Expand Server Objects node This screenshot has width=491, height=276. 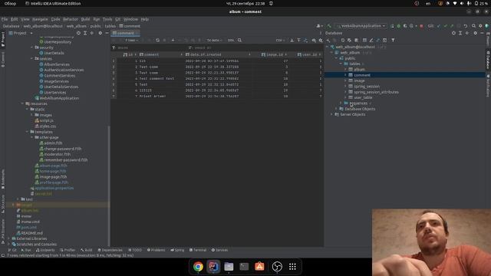332,114
